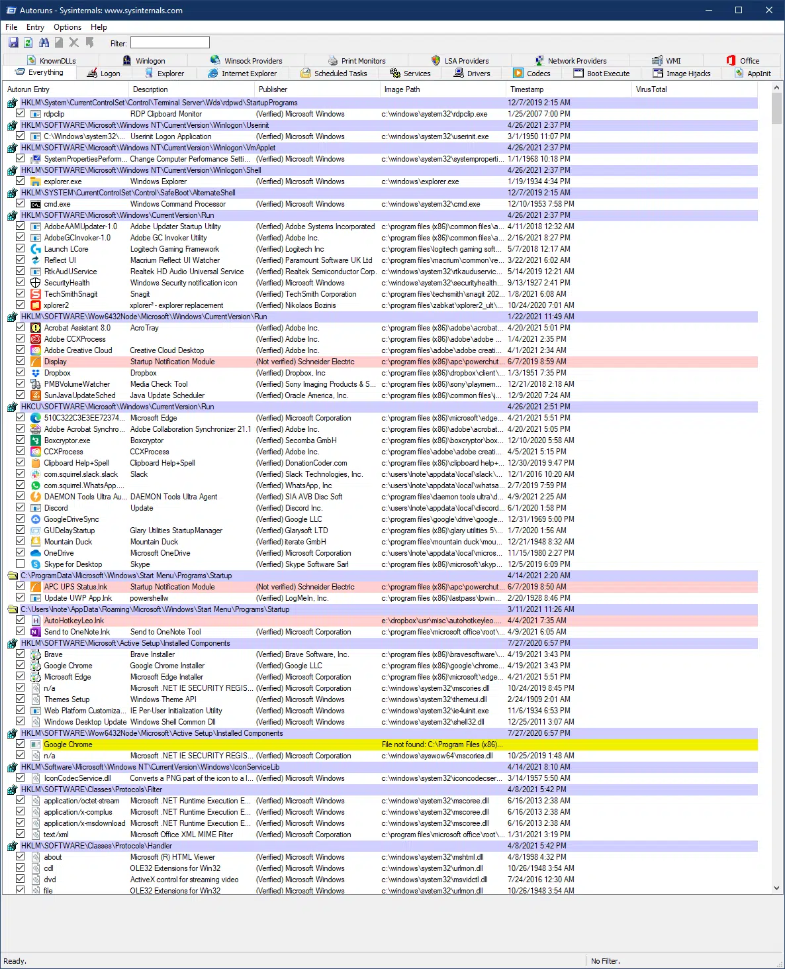This screenshot has width=785, height=969.
Task: Disable the AdobeAAMUpdater-1.0 checkbox
Action: coord(21,227)
